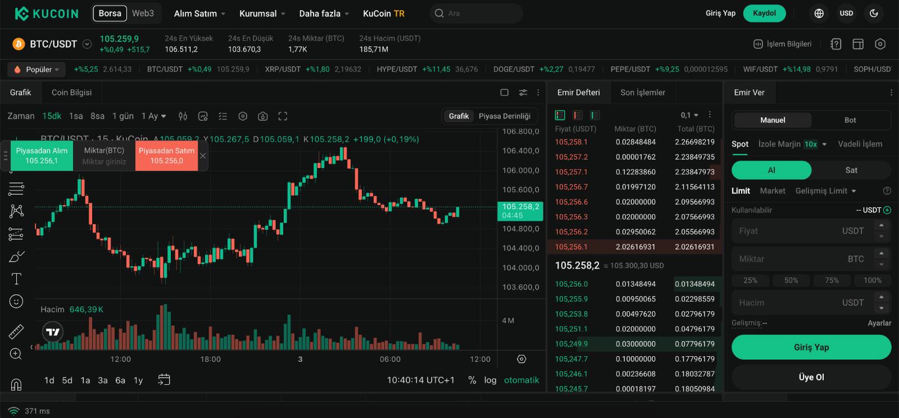Toggle percentage scale on chart
This screenshot has width=899, height=418.
point(472,380)
